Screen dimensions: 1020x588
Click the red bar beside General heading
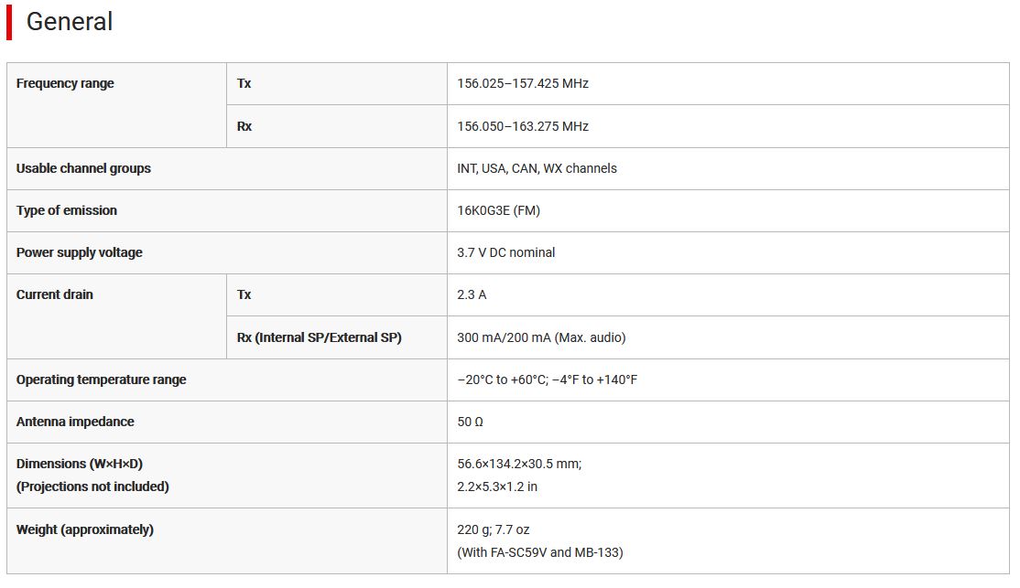[9, 22]
